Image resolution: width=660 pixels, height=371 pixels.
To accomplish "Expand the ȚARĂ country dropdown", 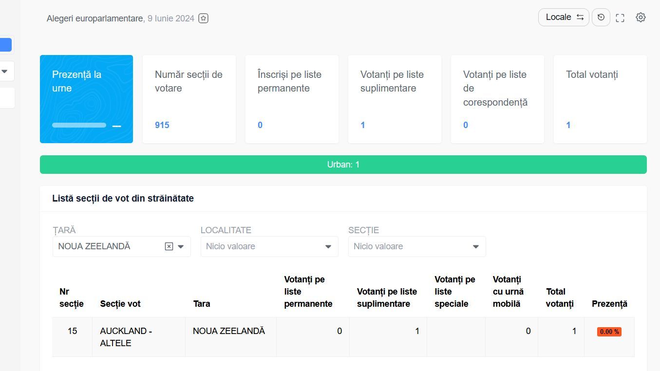I will (181, 246).
